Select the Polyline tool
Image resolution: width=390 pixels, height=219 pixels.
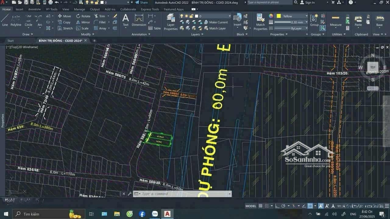click(16, 20)
